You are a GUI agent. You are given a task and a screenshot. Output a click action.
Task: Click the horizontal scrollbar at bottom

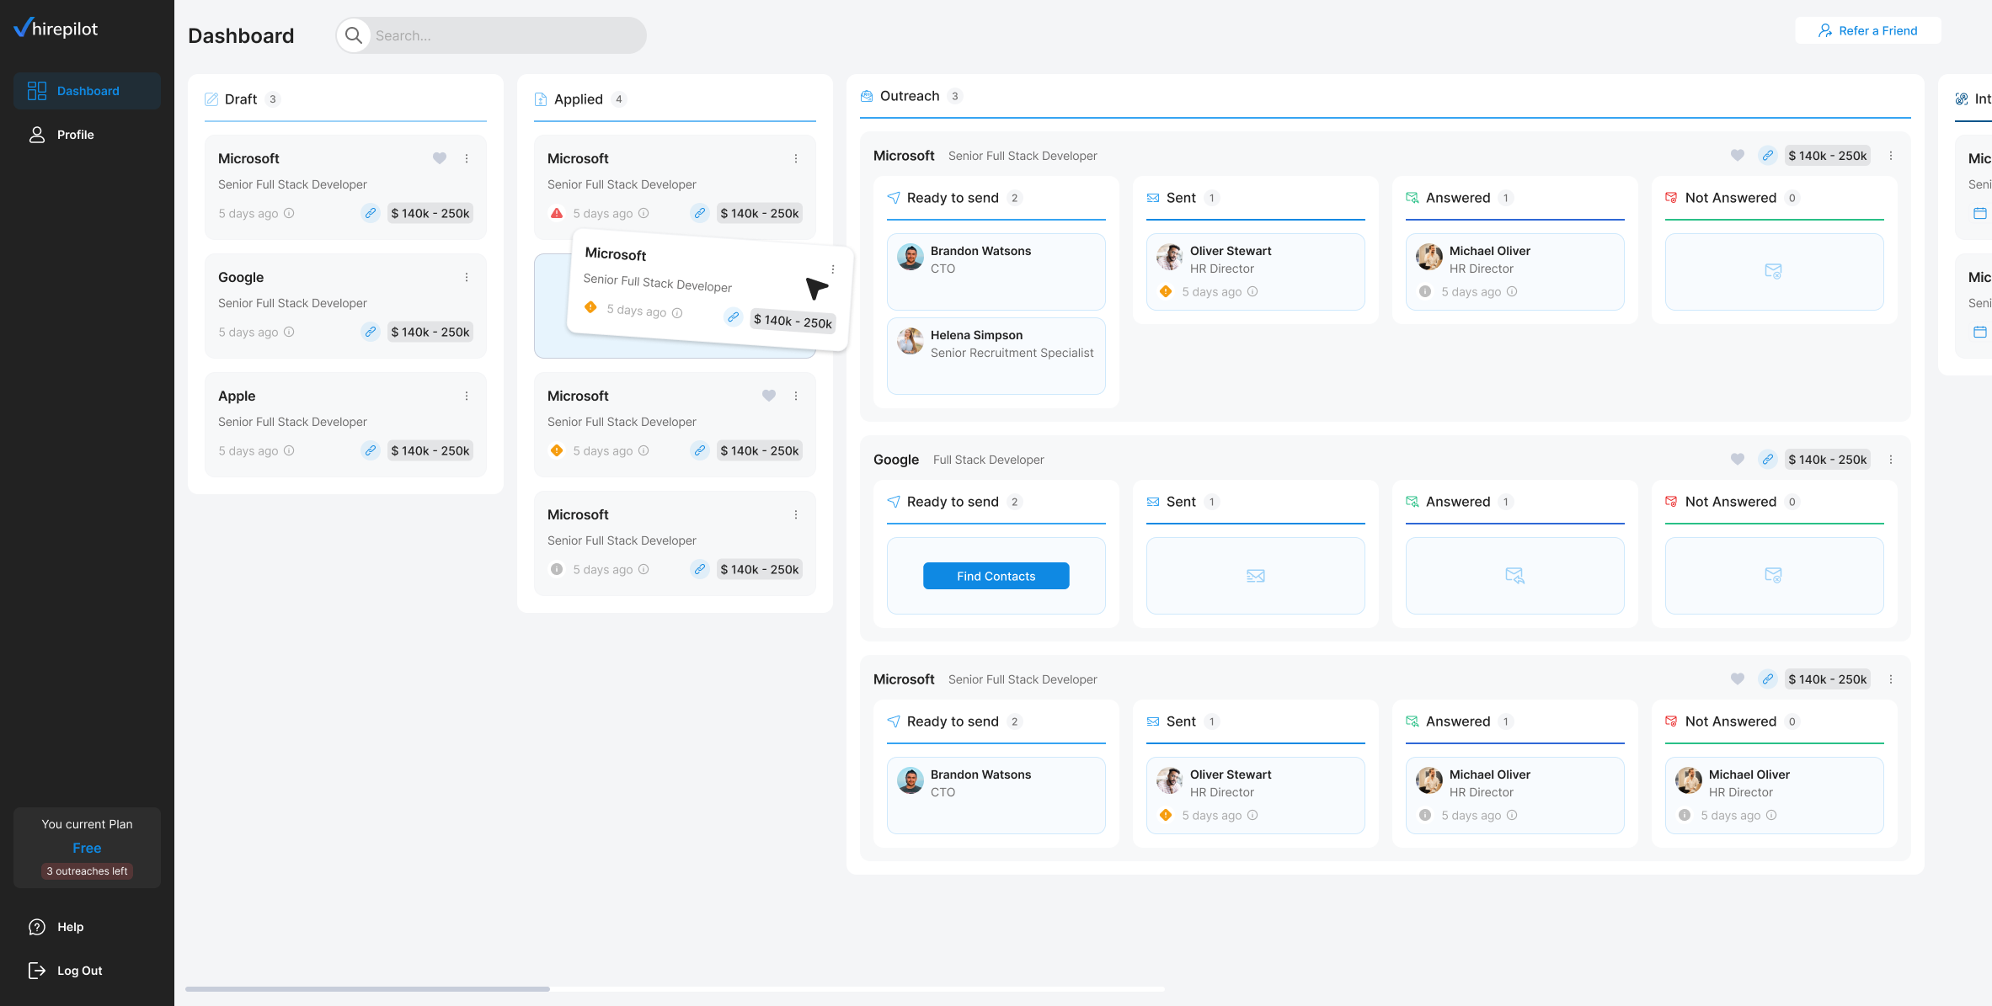point(367,989)
